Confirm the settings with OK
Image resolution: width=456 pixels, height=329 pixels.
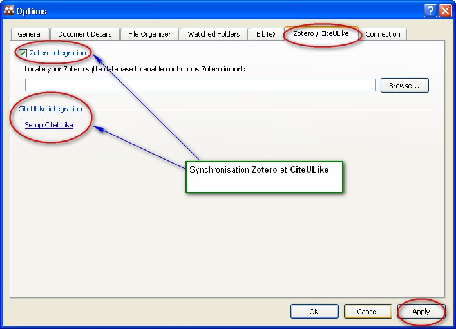[314, 312]
